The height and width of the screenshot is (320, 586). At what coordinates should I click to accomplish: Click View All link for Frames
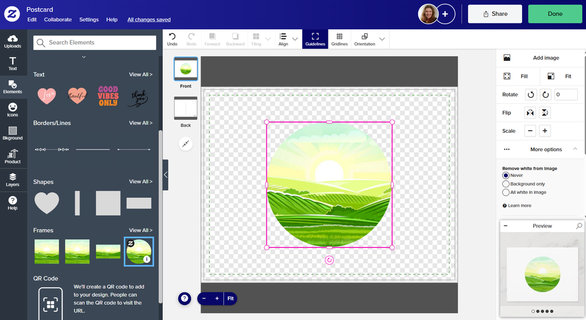pos(141,230)
